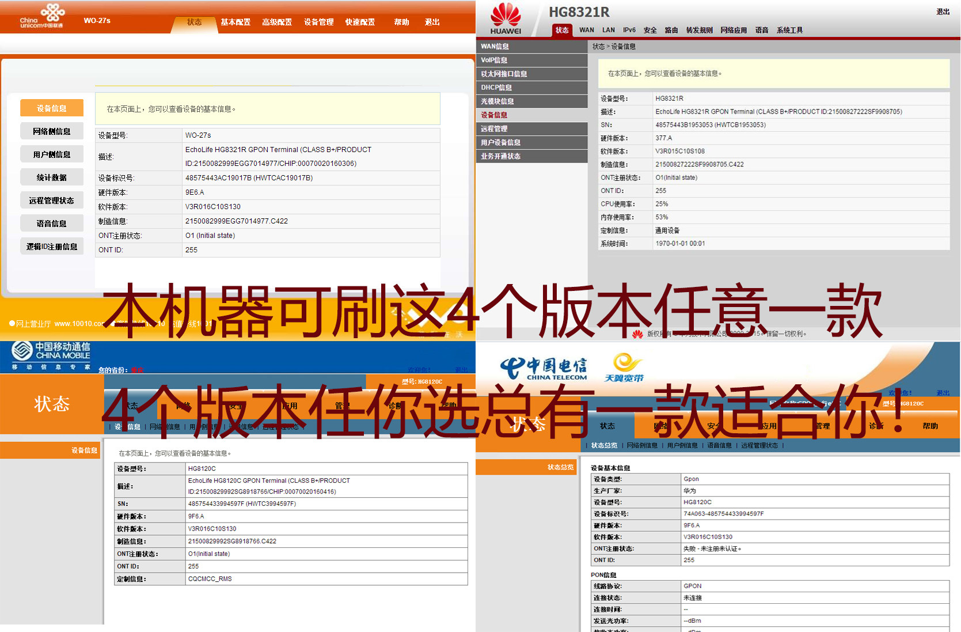Open the 语音 tab in Huawei HG8321R panel

(x=762, y=30)
